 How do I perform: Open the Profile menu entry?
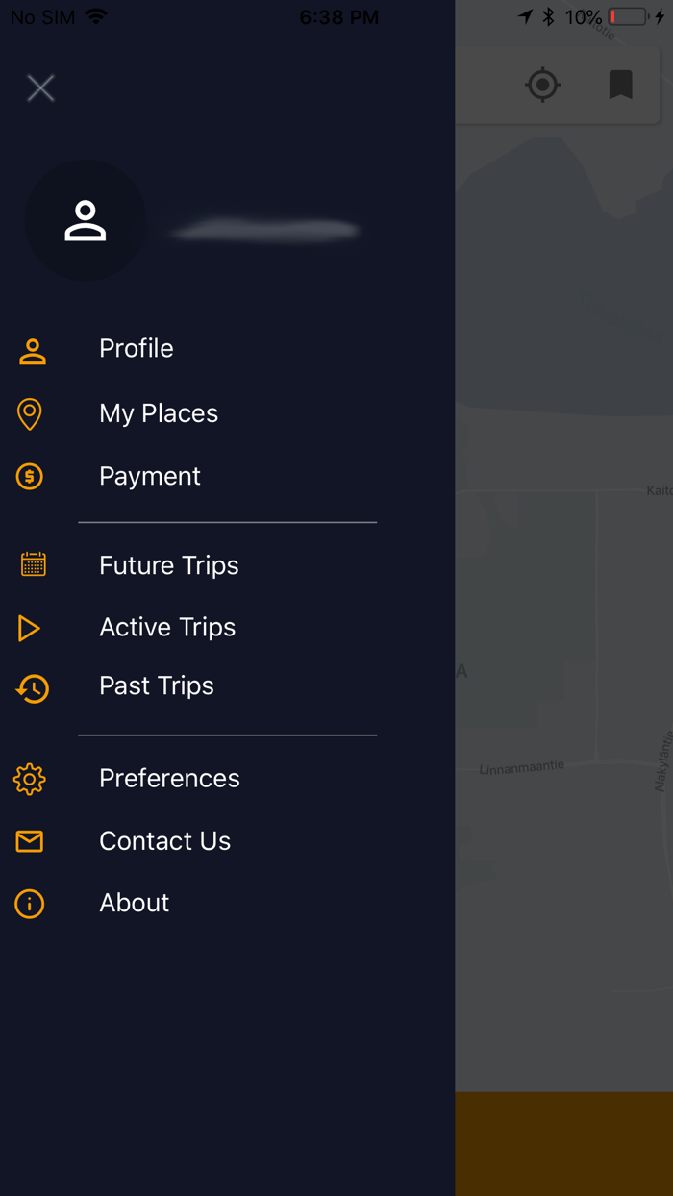point(136,349)
